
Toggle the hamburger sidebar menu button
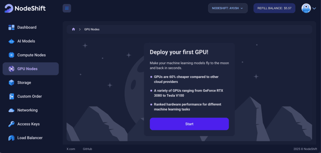[67, 8]
